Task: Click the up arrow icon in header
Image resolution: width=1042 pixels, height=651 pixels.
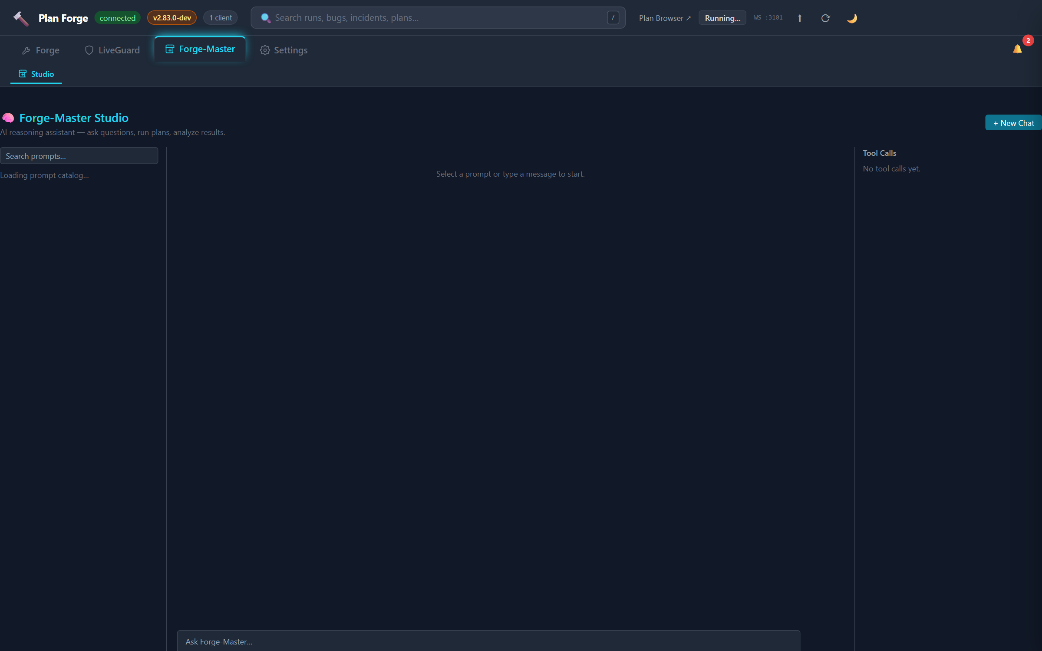Action: pyautogui.click(x=799, y=18)
